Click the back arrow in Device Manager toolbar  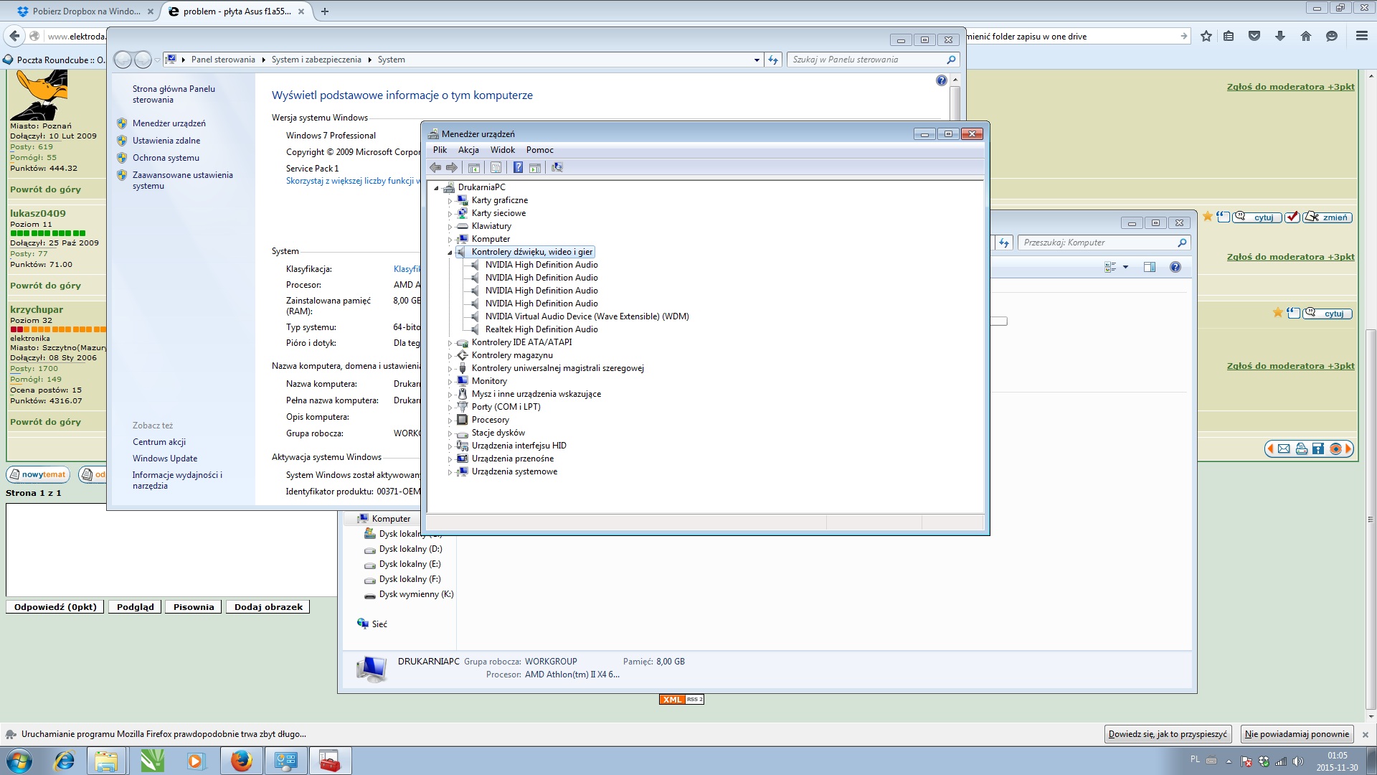click(435, 168)
